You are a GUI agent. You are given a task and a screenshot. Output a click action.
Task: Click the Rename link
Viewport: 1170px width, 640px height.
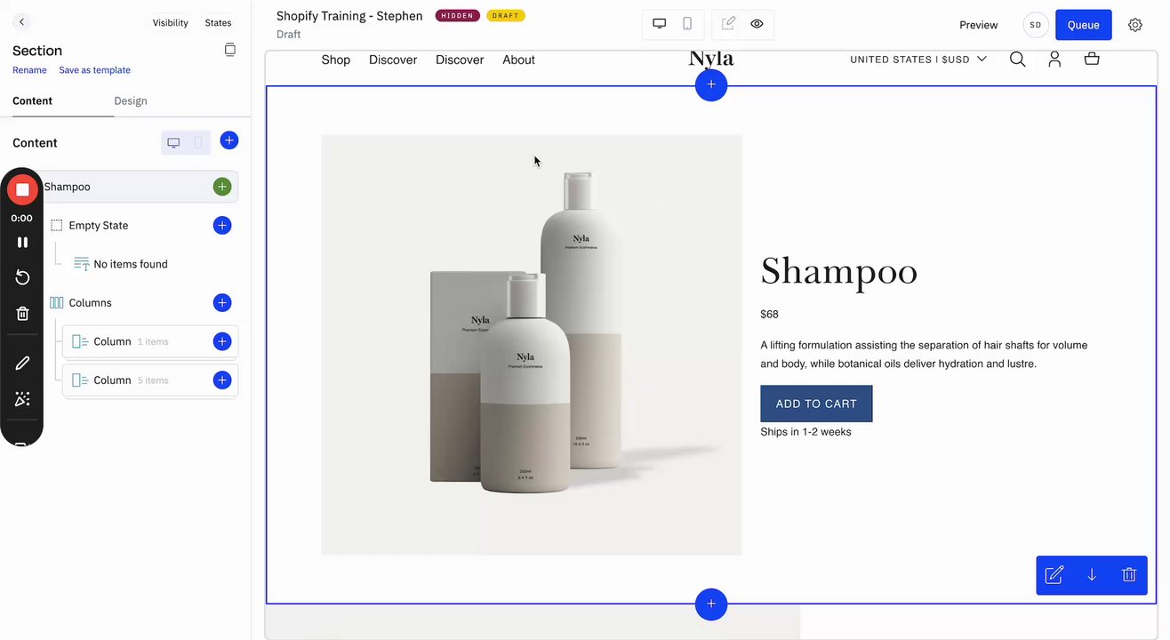coord(29,70)
